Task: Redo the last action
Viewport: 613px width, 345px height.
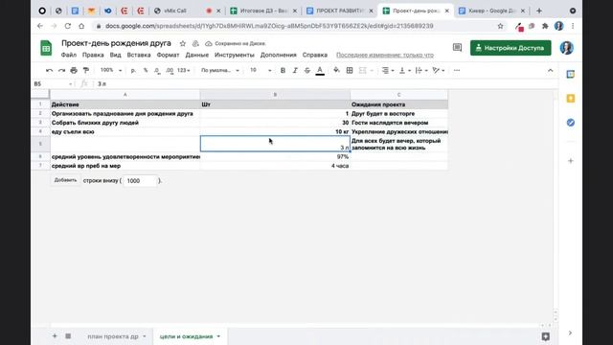Action: (x=61, y=70)
